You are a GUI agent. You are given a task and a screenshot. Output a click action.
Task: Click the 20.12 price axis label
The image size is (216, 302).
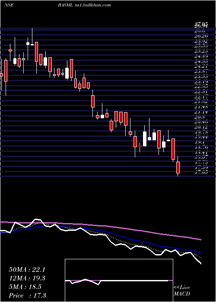click(x=201, y=127)
